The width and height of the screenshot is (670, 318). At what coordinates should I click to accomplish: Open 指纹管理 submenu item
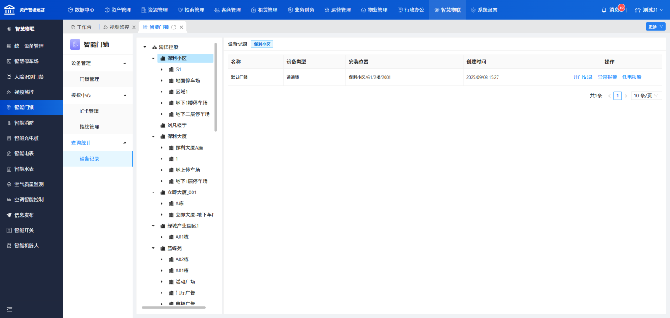click(89, 126)
